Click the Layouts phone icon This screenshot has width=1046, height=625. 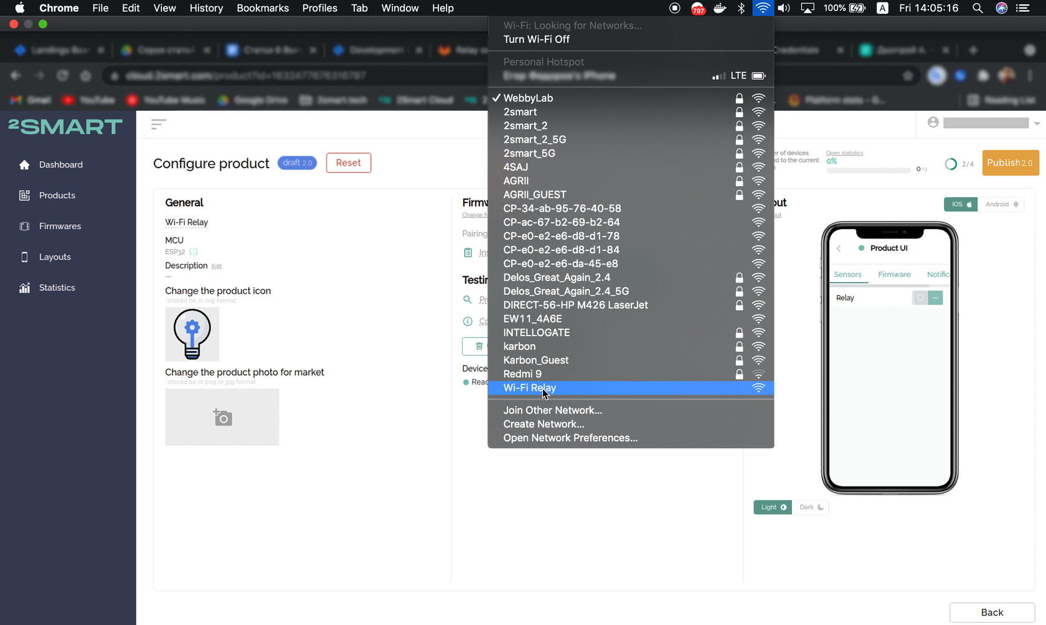[x=24, y=257]
